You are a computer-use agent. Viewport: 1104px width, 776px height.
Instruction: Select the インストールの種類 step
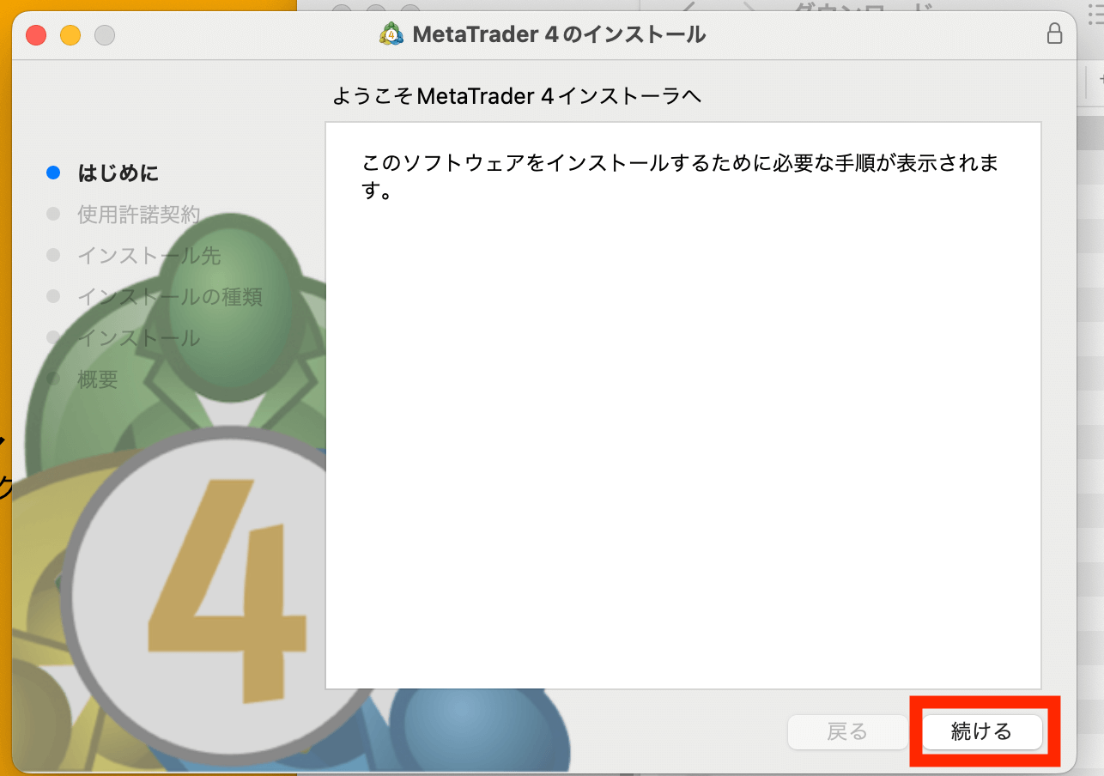coord(170,297)
